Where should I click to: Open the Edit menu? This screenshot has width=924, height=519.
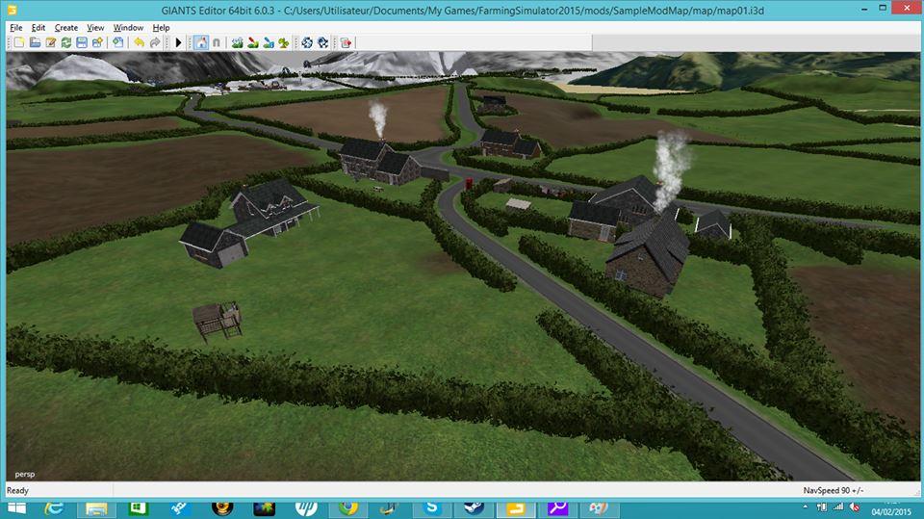(x=38, y=28)
